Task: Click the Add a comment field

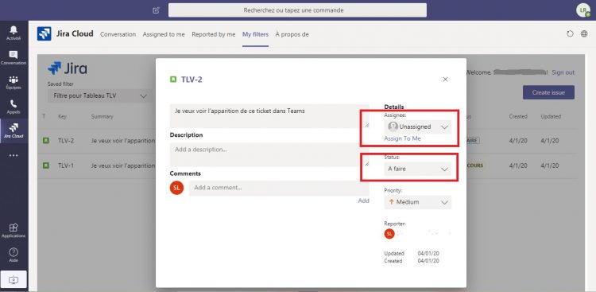Action: tap(279, 188)
